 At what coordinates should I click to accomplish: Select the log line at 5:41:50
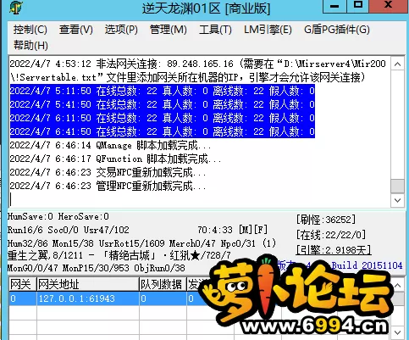click(x=163, y=104)
